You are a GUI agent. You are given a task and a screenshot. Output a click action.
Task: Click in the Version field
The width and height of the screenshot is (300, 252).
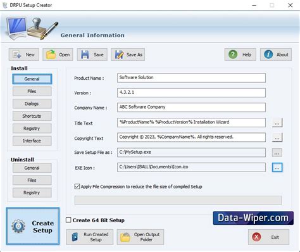[x=191, y=92]
